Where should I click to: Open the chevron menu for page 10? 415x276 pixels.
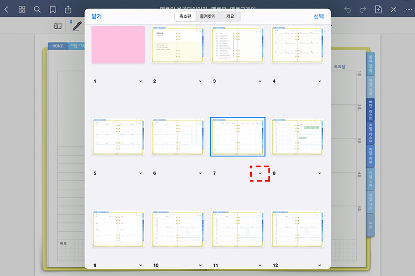pos(200,265)
